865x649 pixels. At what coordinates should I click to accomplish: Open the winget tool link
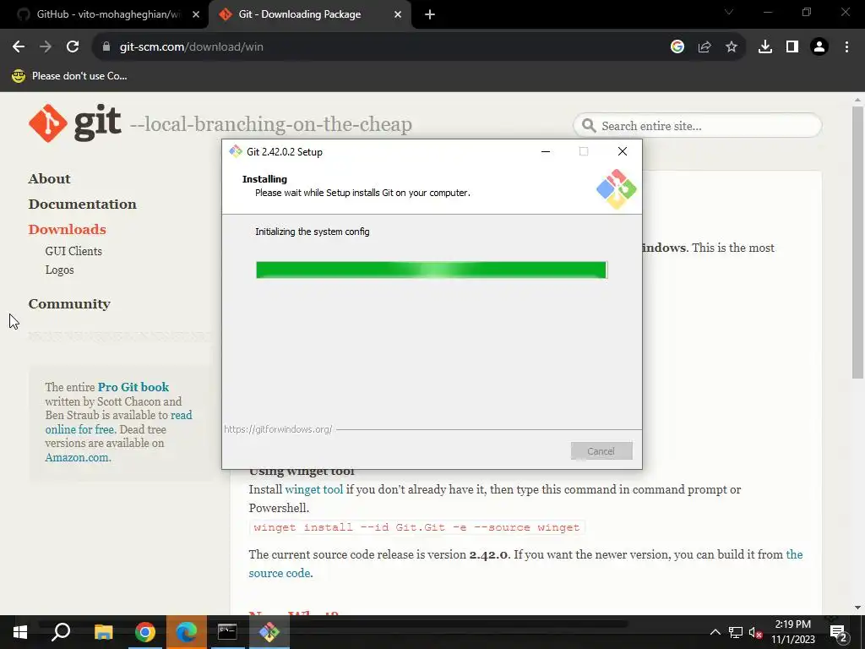click(314, 489)
